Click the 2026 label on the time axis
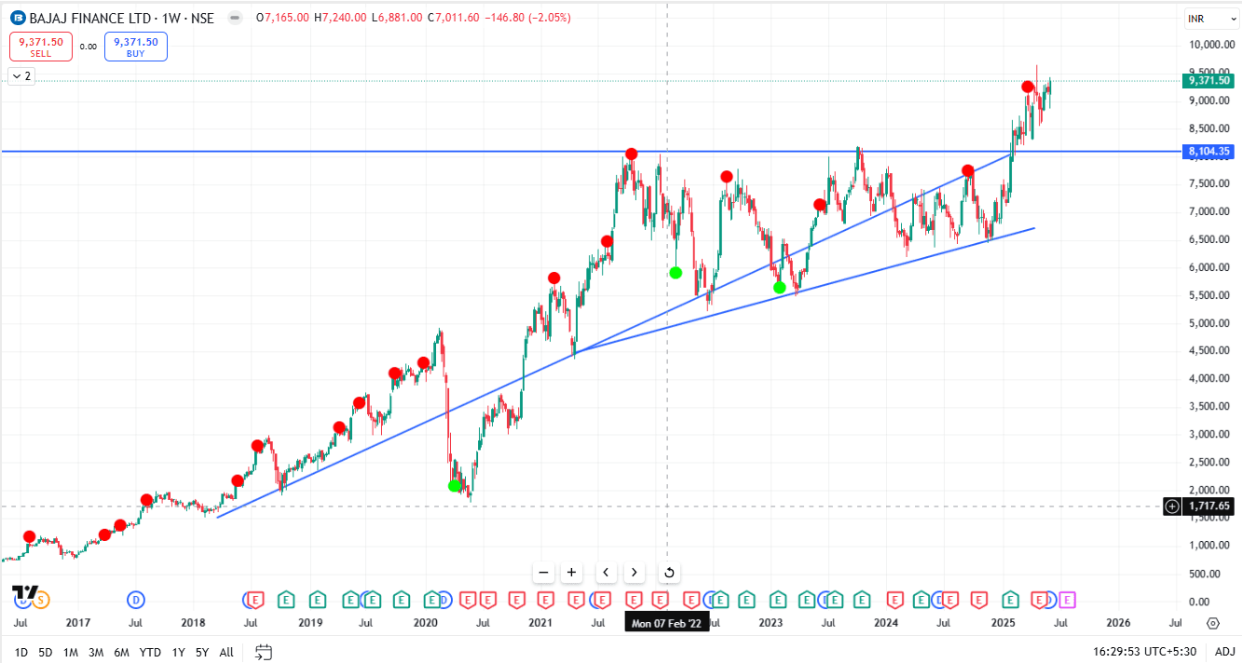 click(1118, 623)
